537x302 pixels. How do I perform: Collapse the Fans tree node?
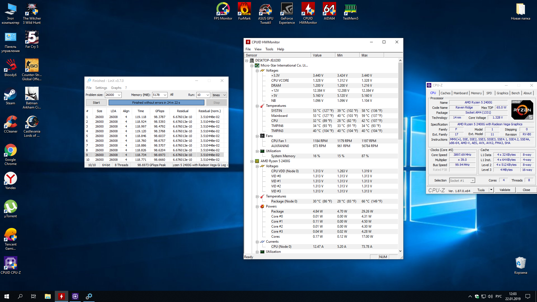click(x=257, y=136)
